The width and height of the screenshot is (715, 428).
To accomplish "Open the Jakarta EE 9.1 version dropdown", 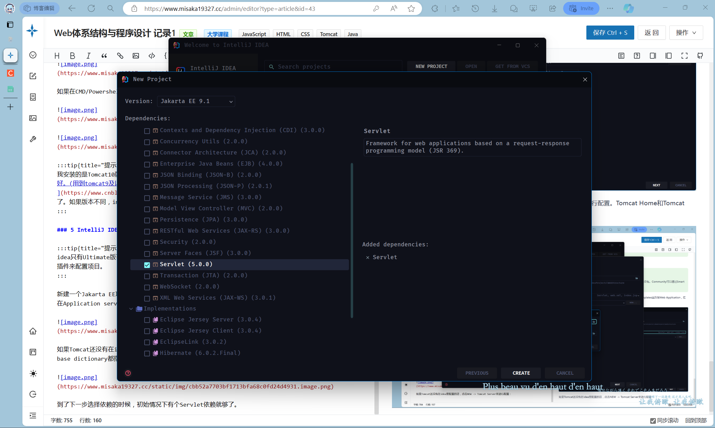I will pos(196,101).
